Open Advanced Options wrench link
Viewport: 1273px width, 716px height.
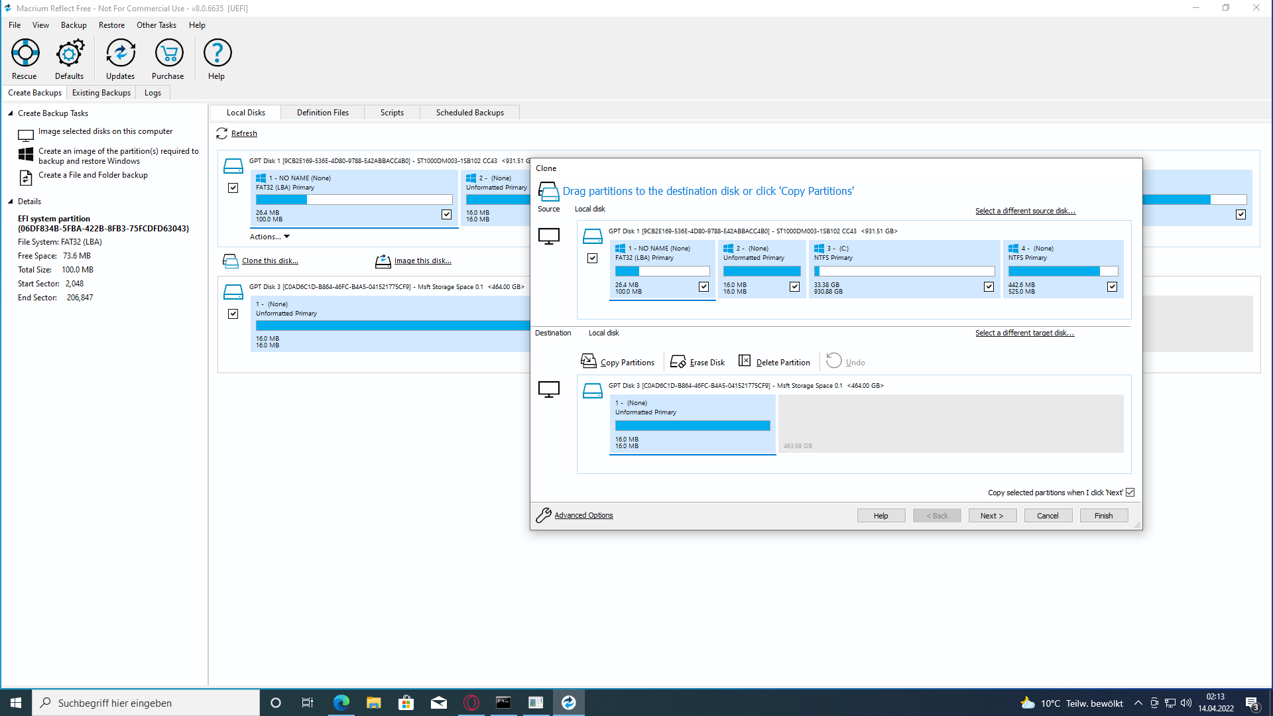coord(583,515)
